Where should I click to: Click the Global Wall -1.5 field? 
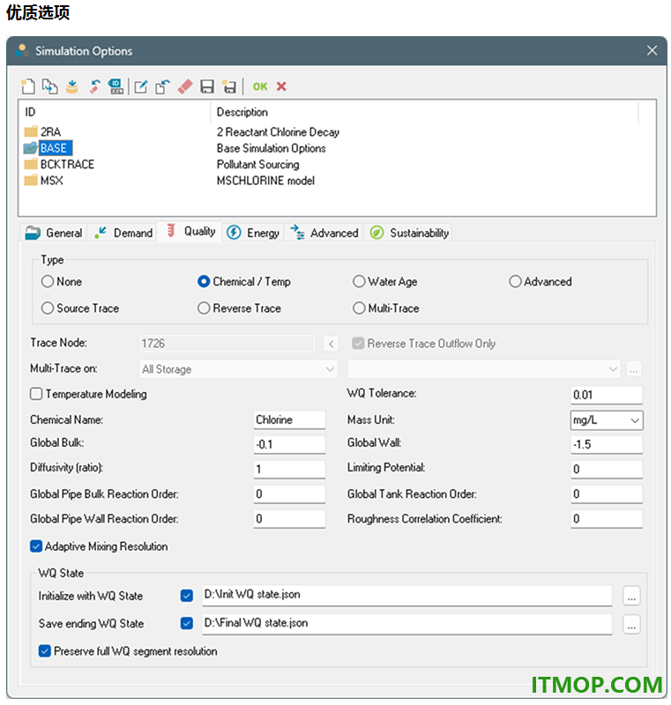click(x=607, y=444)
